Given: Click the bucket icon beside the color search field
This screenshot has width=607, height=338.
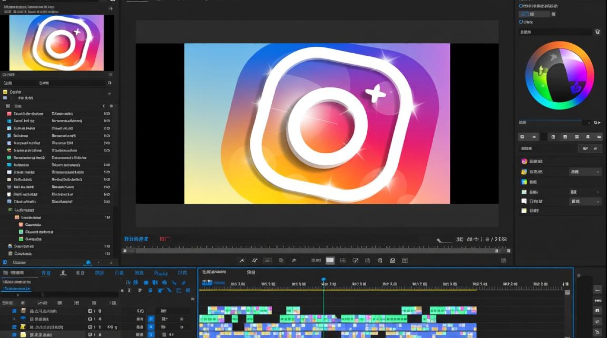Looking at the screenshot, I should tap(598, 32).
